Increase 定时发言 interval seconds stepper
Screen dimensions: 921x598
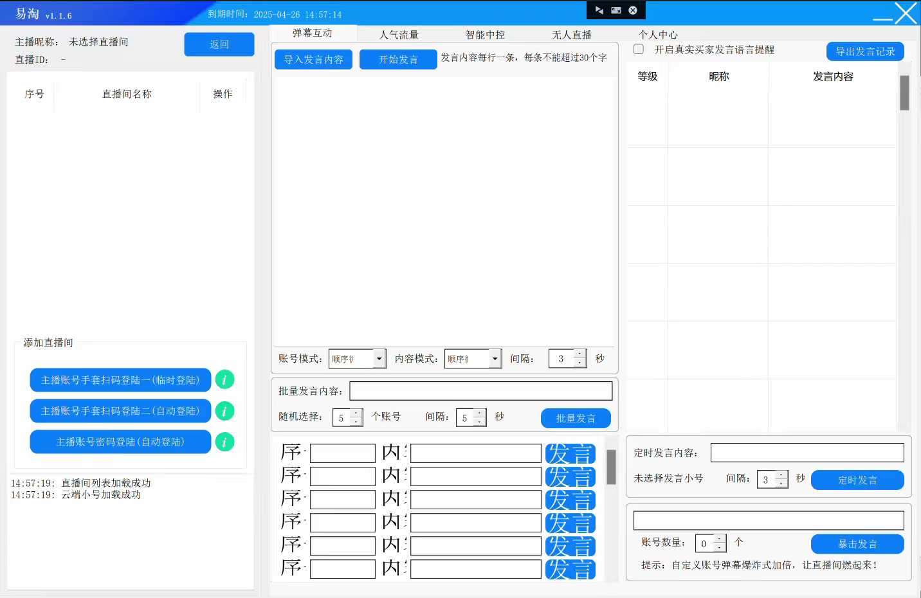(x=781, y=475)
